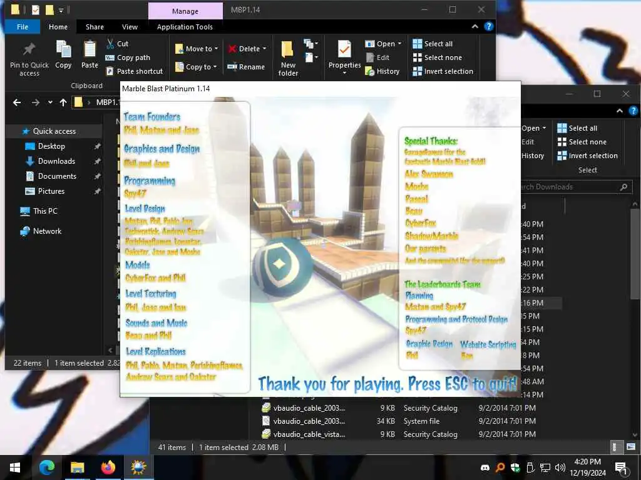Click Paste shortcut in the ribbon
The height and width of the screenshot is (480, 641).
[x=135, y=71]
